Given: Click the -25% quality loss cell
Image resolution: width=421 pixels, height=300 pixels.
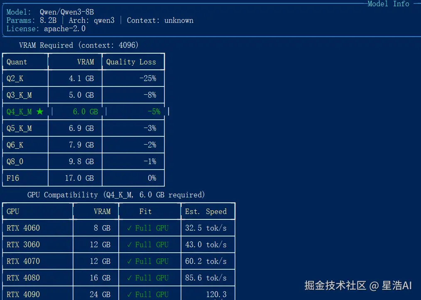Looking at the screenshot, I should coord(148,79).
